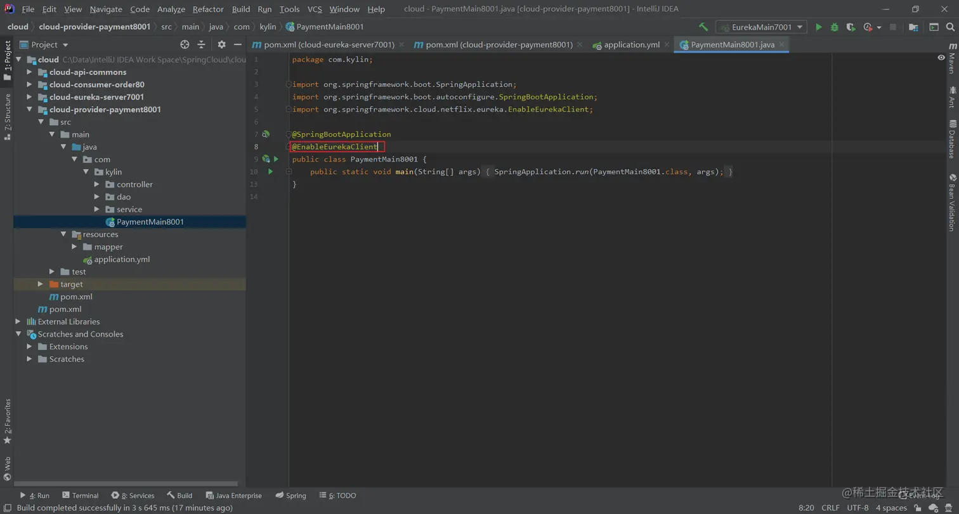Toggle read-only lock icon in status bar
The image size is (959, 514).
[x=918, y=508]
